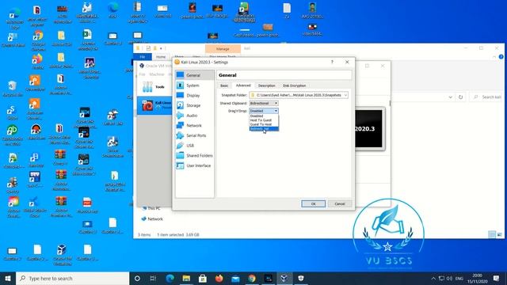The width and height of the screenshot is (507, 285).
Task: Click taskbar search box
Action: [72, 278]
